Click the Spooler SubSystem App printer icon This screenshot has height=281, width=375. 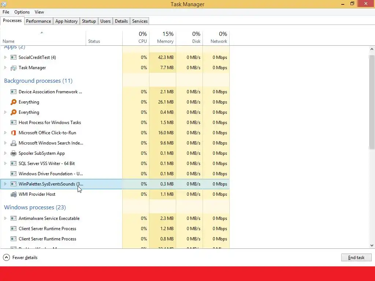coord(14,153)
